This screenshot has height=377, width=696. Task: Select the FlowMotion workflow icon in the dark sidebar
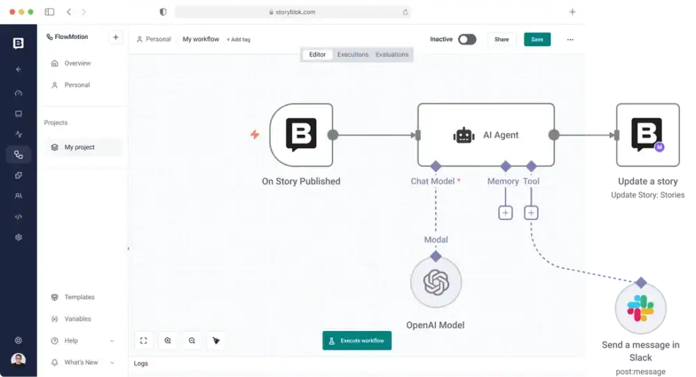[18, 155]
